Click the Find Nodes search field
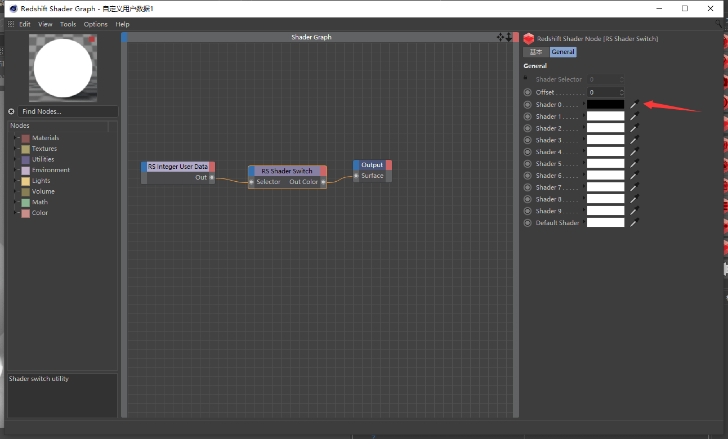Image resolution: width=728 pixels, height=439 pixels. 68,111
